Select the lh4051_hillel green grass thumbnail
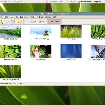This screenshot has height=105, width=105. [x=98, y=31]
